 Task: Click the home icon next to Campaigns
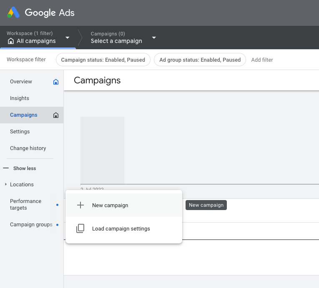tap(56, 115)
